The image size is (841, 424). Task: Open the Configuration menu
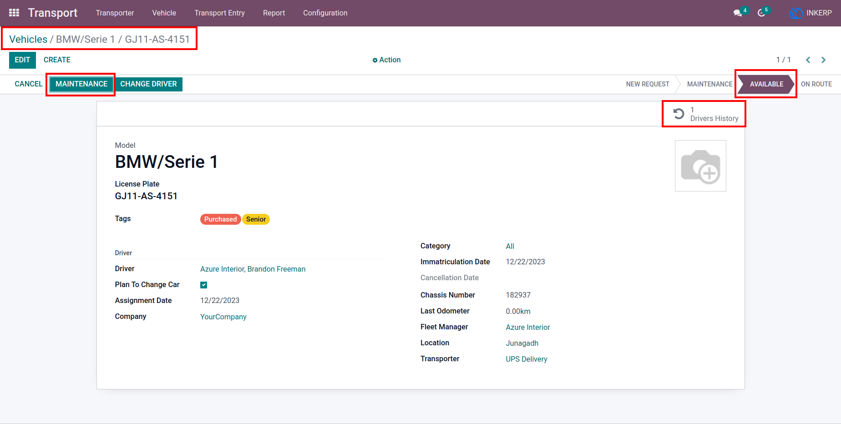pyautogui.click(x=325, y=13)
